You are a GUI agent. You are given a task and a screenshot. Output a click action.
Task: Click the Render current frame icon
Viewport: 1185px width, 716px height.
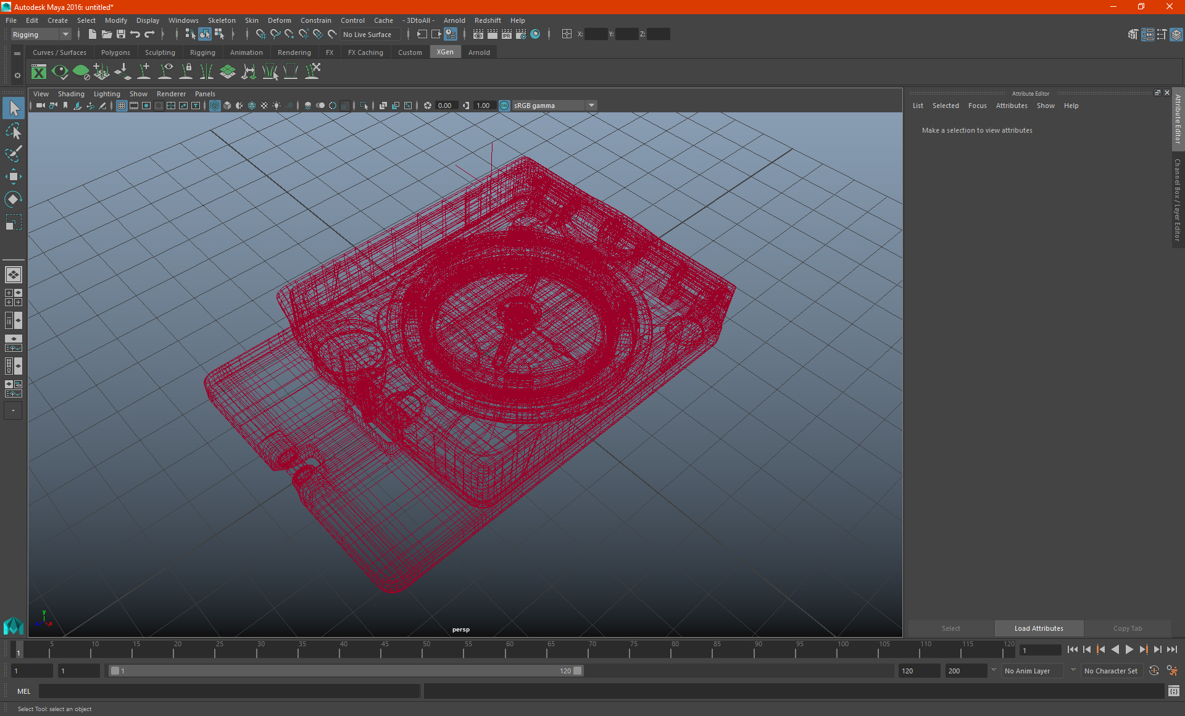click(x=493, y=35)
